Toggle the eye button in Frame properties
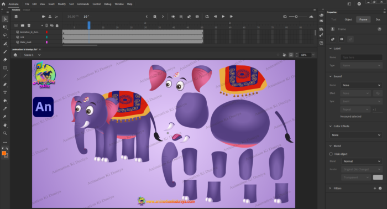Image resolution: width=387 pixels, height=209 pixels. [342, 39]
